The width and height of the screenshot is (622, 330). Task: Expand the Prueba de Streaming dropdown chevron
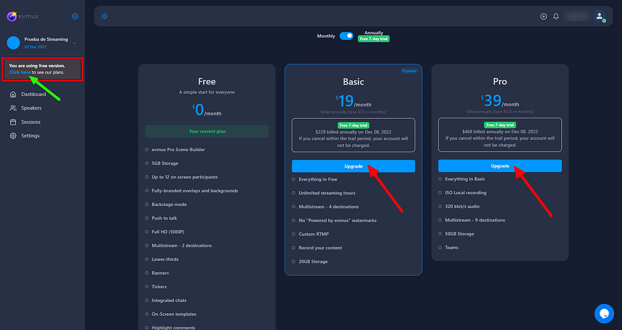coord(74,43)
